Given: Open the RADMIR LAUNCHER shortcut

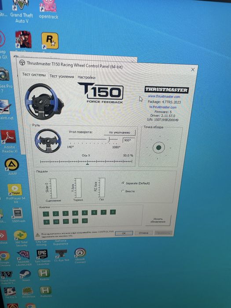Looking at the screenshot, I should tap(24, 258).
